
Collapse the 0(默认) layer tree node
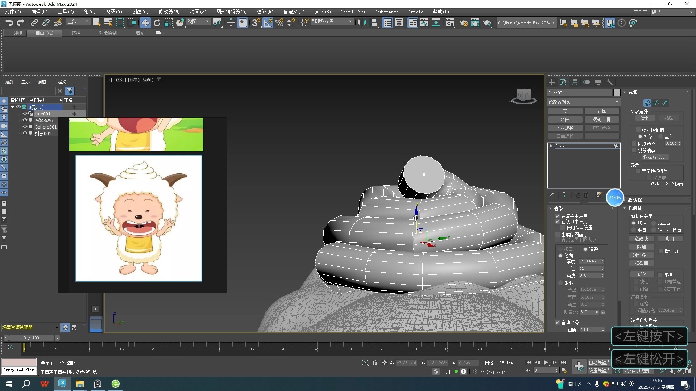[x=12, y=107]
